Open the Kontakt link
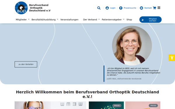The height and width of the screenshot is (109, 175). pos(148,8)
